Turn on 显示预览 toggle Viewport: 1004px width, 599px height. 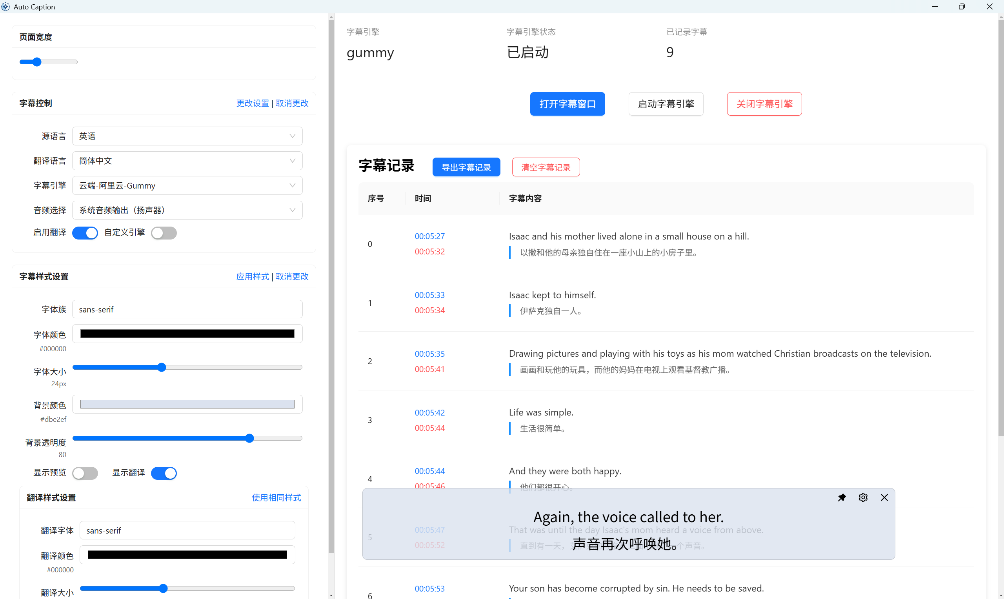[x=85, y=473]
